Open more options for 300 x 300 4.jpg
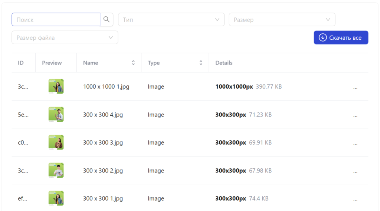Image resolution: width=380 pixels, height=211 pixels. 355,116
